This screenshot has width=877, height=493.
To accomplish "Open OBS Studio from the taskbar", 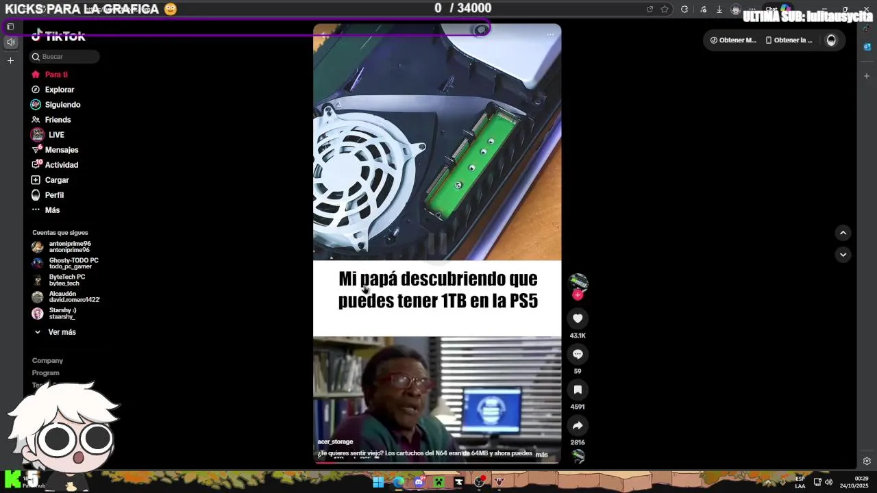I will pyautogui.click(x=480, y=482).
